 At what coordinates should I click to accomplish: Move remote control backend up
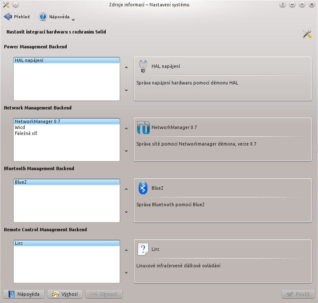click(x=127, y=250)
